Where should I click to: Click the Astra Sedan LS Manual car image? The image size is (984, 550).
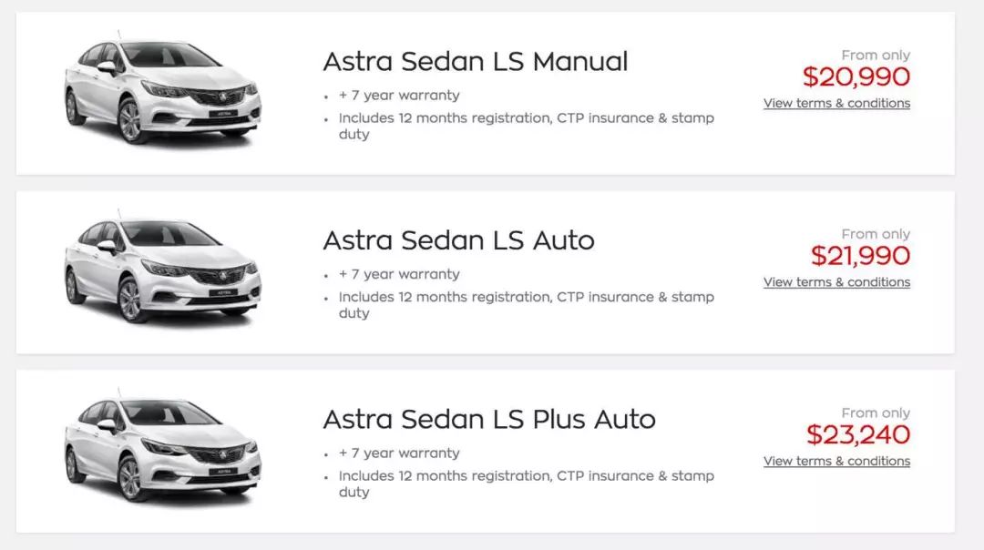point(162,92)
